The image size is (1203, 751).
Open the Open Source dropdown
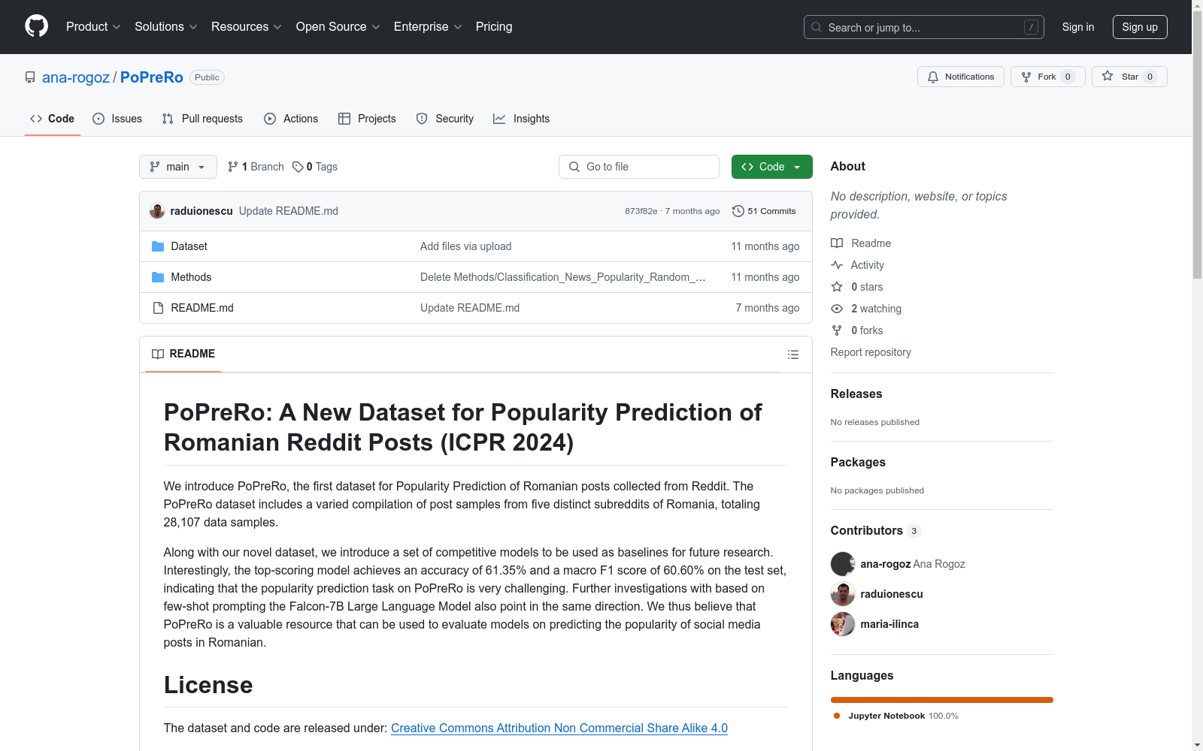(338, 27)
